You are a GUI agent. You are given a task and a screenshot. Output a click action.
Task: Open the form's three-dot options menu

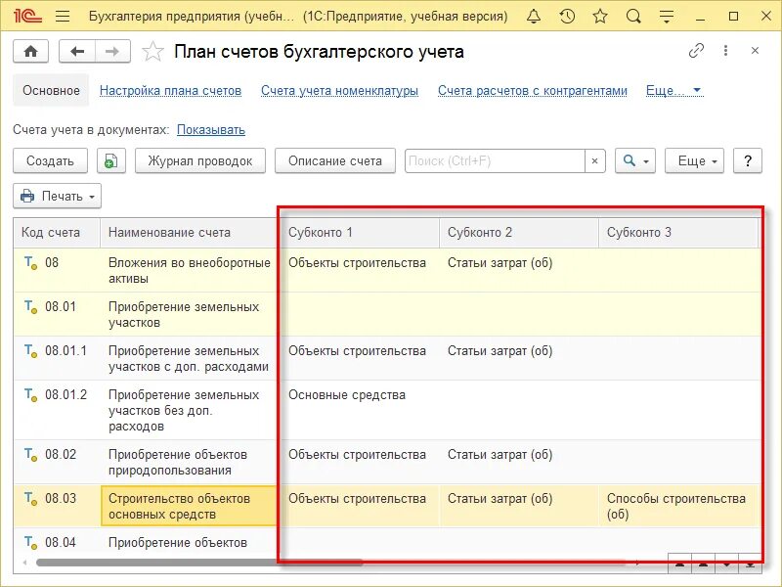point(725,51)
